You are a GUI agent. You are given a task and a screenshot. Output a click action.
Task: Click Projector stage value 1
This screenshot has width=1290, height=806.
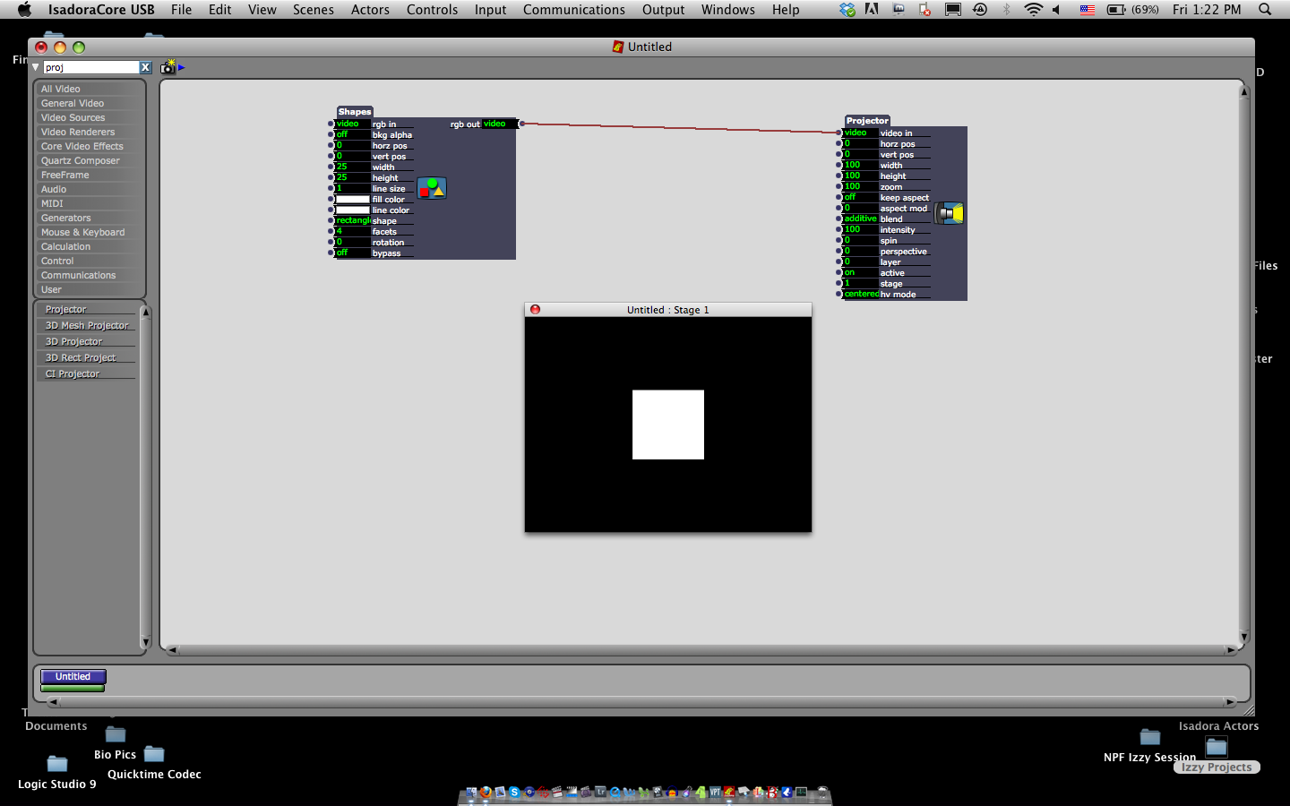pyautogui.click(x=860, y=283)
